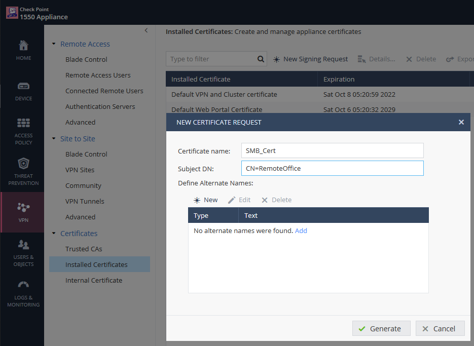The width and height of the screenshot is (474, 346).
Task: Select VPN Tunnels in sidebar
Action: click(85, 201)
